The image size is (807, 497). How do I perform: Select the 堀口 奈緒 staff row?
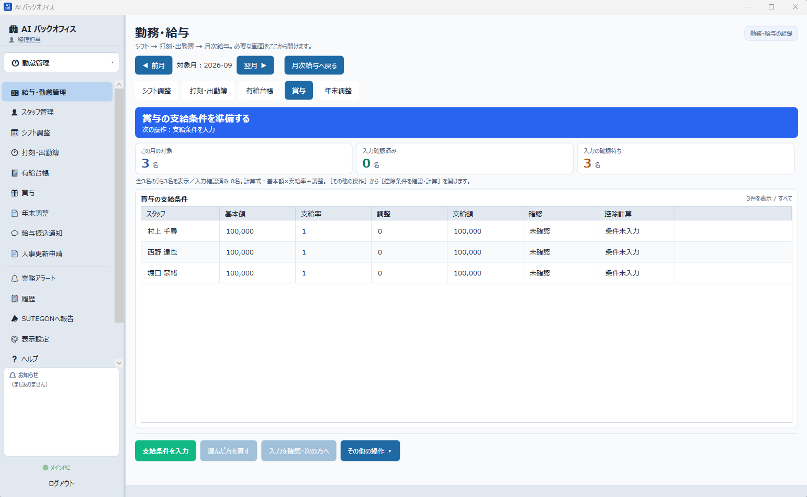point(466,273)
